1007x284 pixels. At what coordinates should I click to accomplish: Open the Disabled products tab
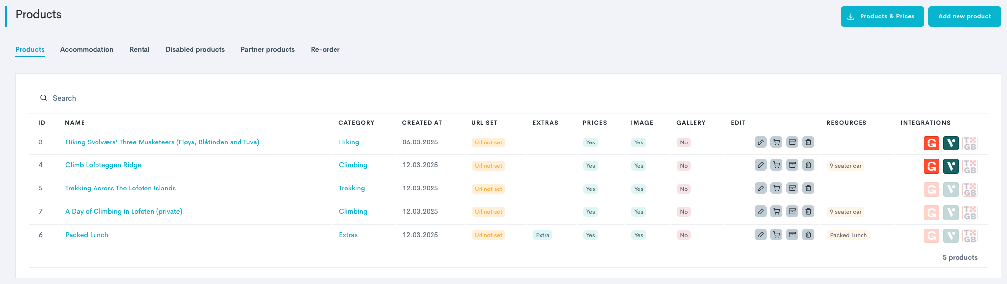coord(195,49)
